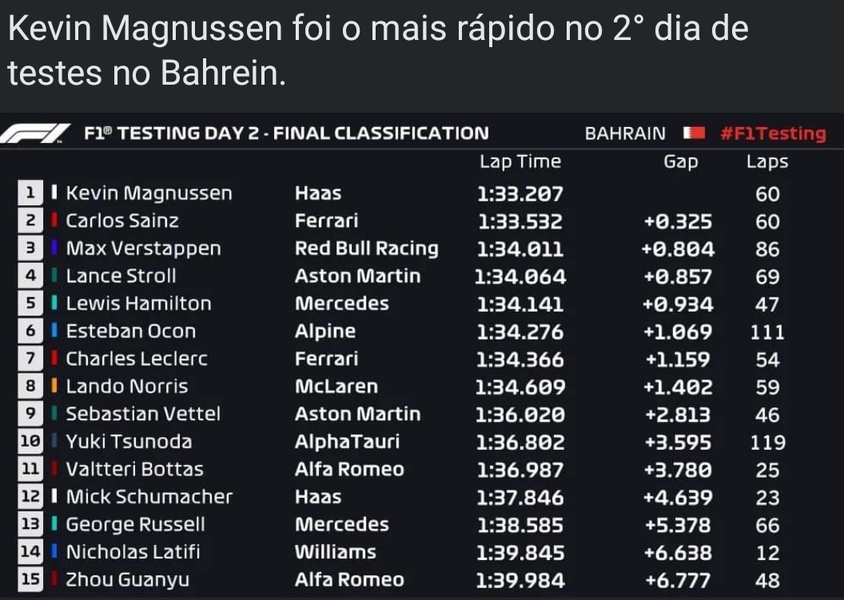Click teal Mercedes stripe beside Lewis Hamilton
The width and height of the screenshot is (844, 600).
(x=54, y=303)
